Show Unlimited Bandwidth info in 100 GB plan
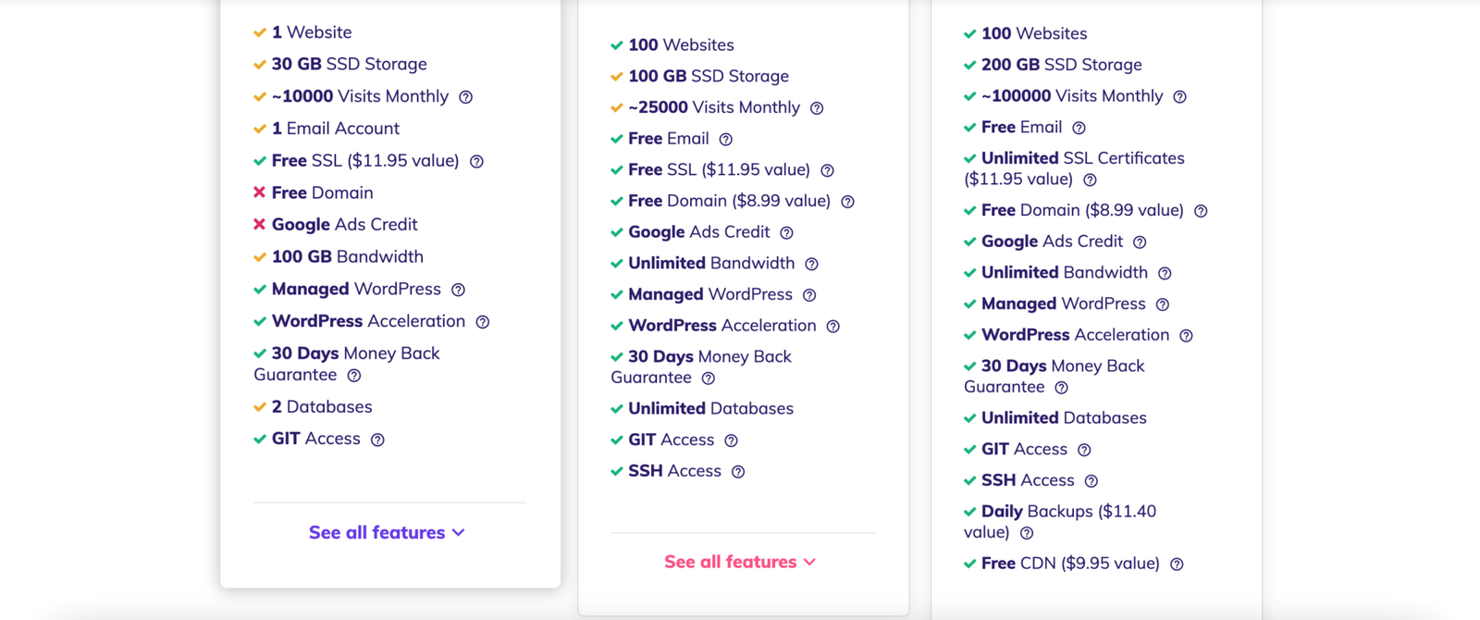 point(811,265)
